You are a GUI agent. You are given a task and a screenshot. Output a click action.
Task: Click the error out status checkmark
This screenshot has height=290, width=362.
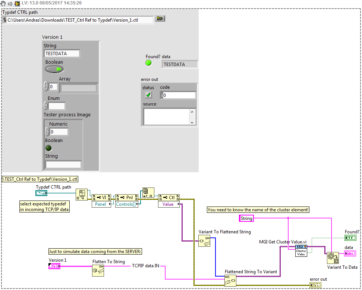148,95
